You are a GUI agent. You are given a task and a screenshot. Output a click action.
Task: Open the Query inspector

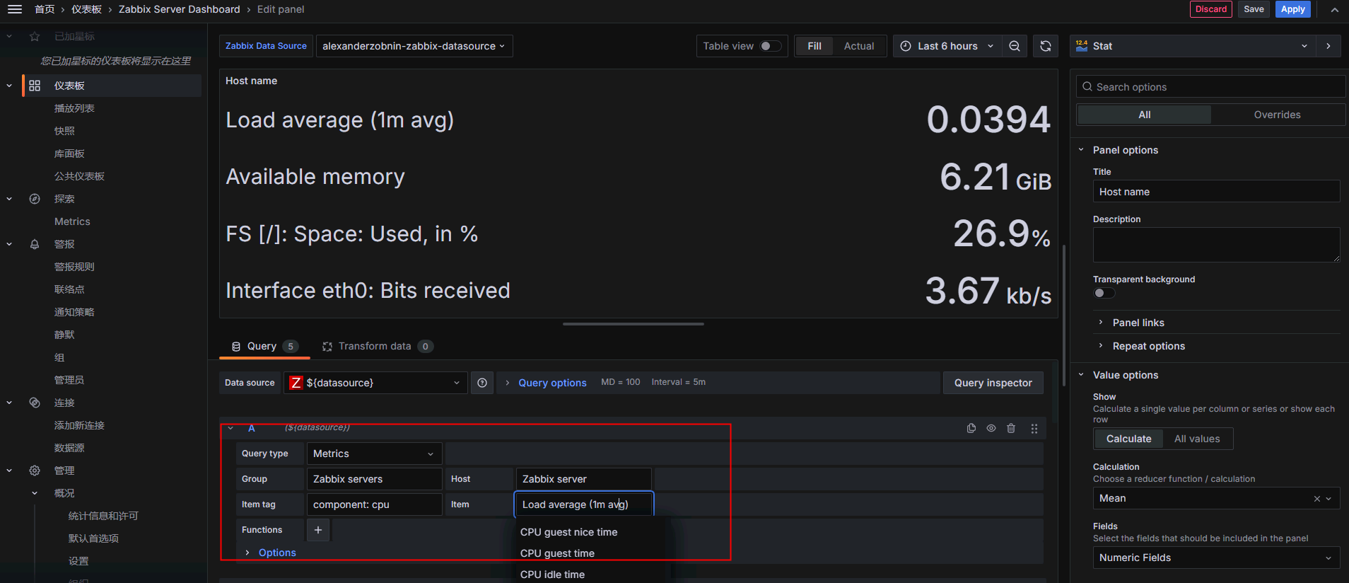[x=993, y=383]
